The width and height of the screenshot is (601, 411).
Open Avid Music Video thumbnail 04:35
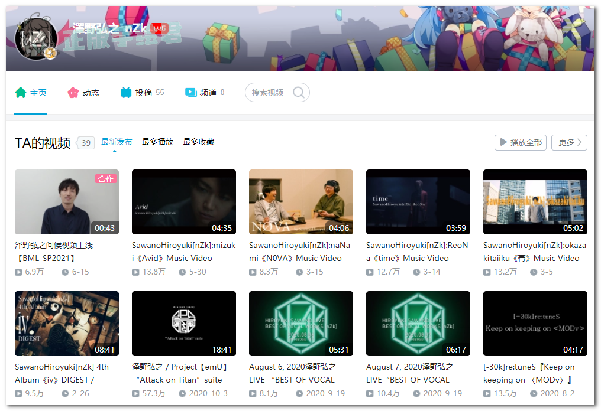[184, 202]
